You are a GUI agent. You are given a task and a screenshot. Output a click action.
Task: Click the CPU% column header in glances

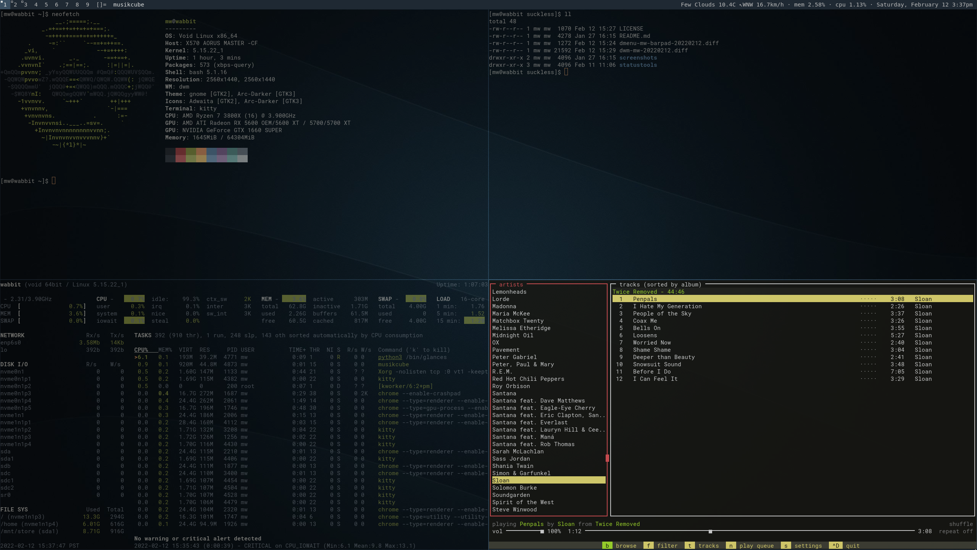click(x=141, y=350)
